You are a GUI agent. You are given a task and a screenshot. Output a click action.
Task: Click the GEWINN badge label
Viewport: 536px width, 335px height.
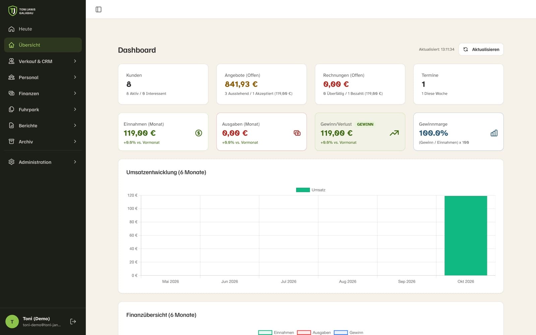pos(365,124)
